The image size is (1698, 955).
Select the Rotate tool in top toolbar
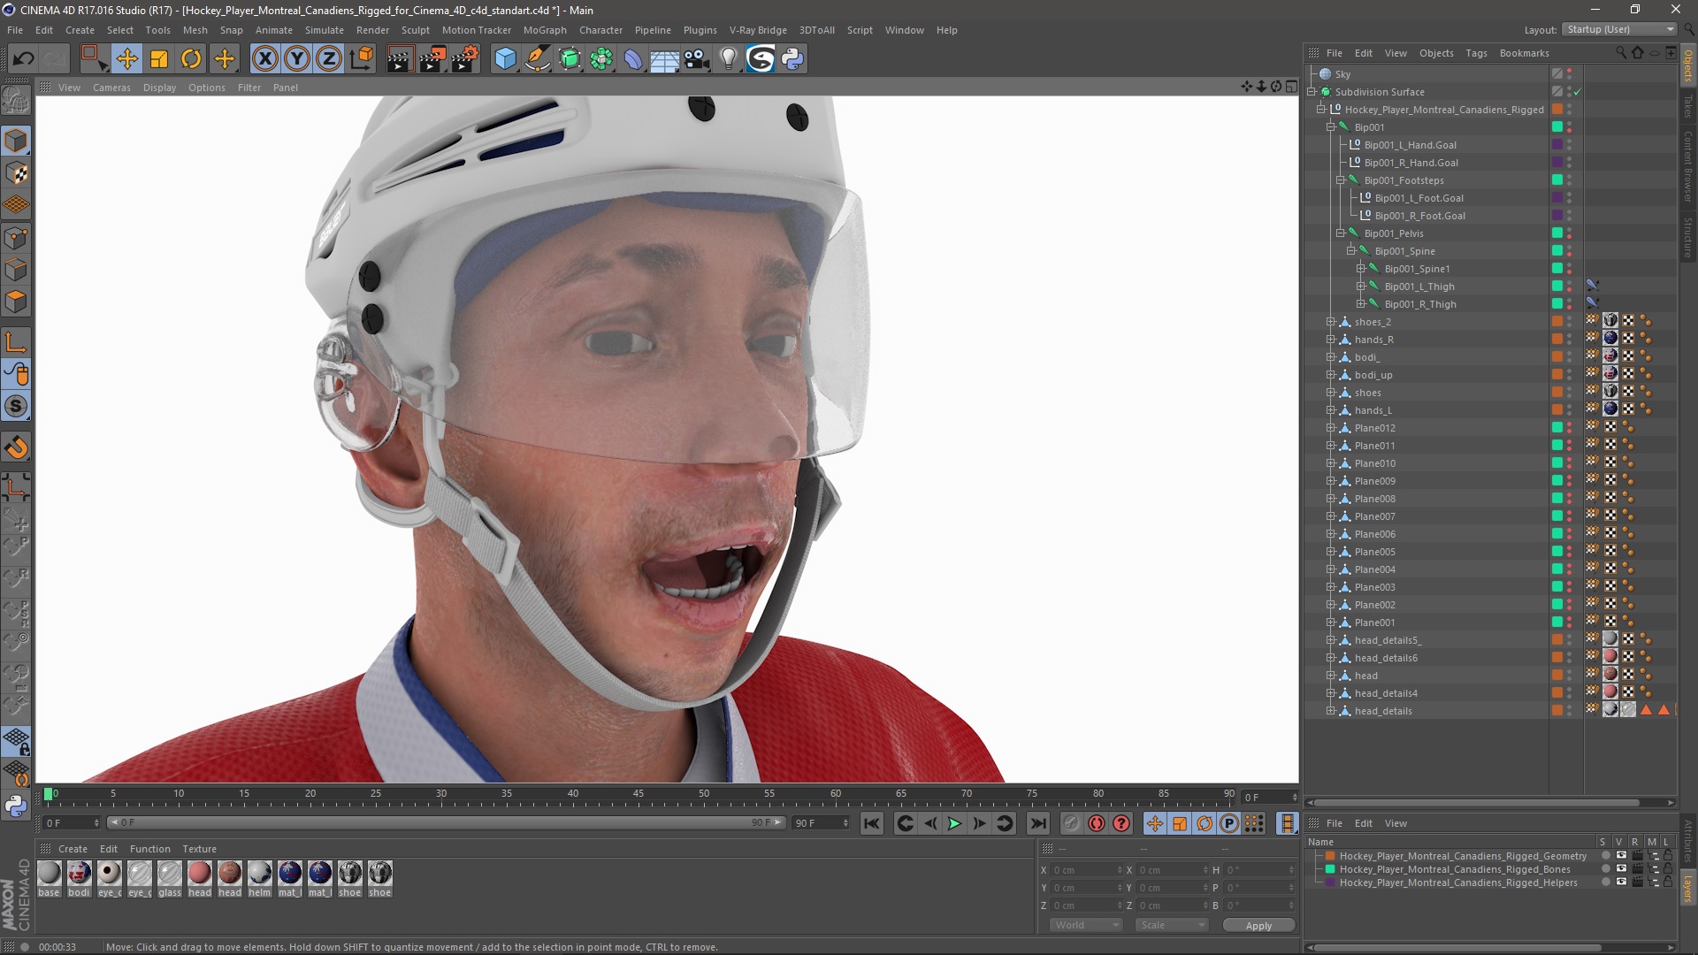click(x=191, y=59)
